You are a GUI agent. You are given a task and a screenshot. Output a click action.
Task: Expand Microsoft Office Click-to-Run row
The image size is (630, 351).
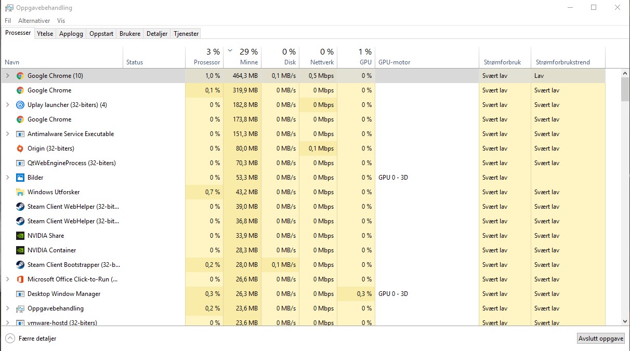coord(7,279)
